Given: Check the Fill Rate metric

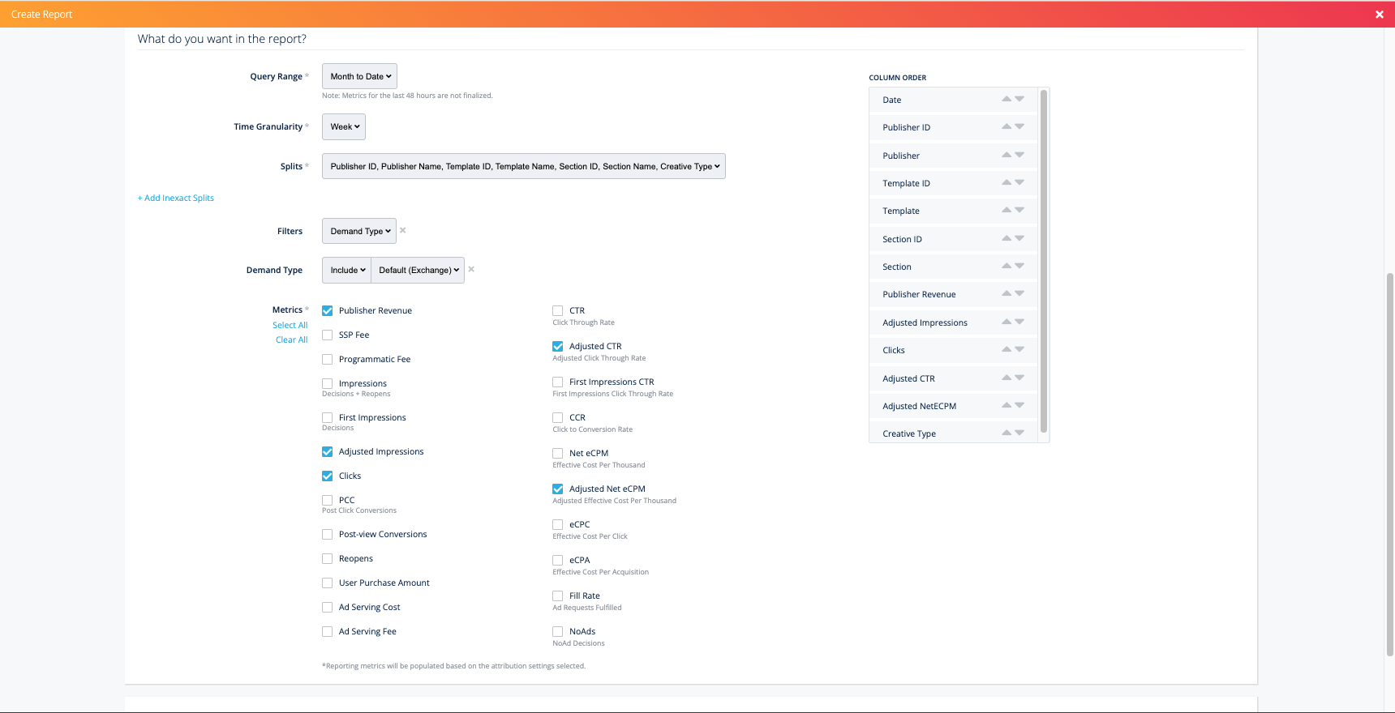Looking at the screenshot, I should 558,596.
